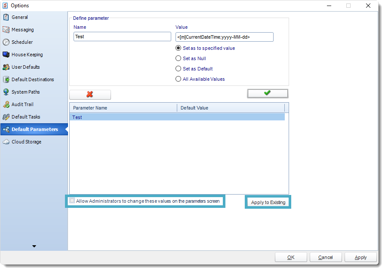Select 'Set as to specified value' option
385x271 pixels.
[x=178, y=48]
